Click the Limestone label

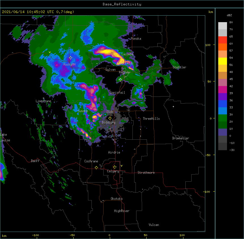(x=43, y=101)
